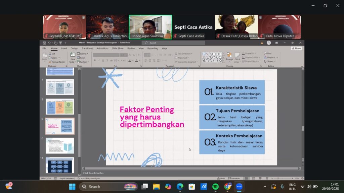This screenshot has height=193, width=344.
Task: Click the Save icon in quick access toolbar
Action: click(44, 43)
